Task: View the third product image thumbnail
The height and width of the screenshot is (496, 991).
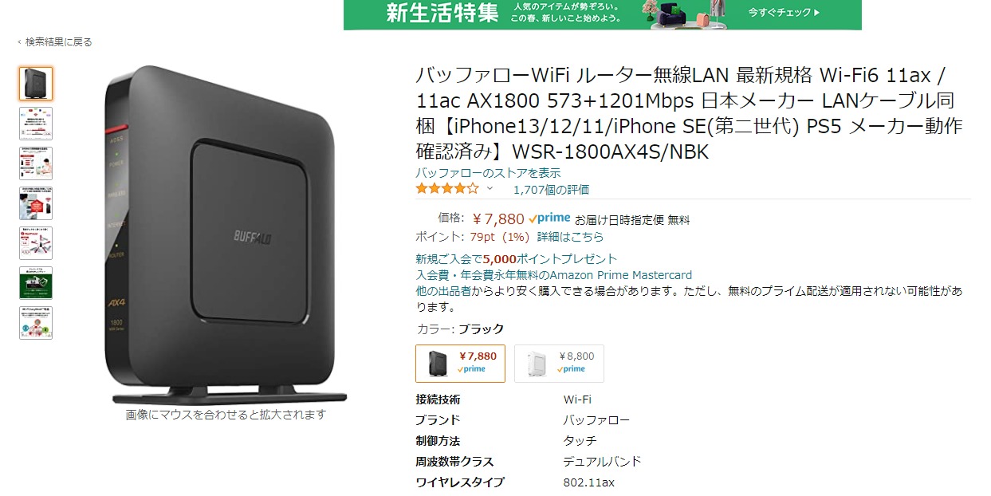Action: tap(36, 163)
